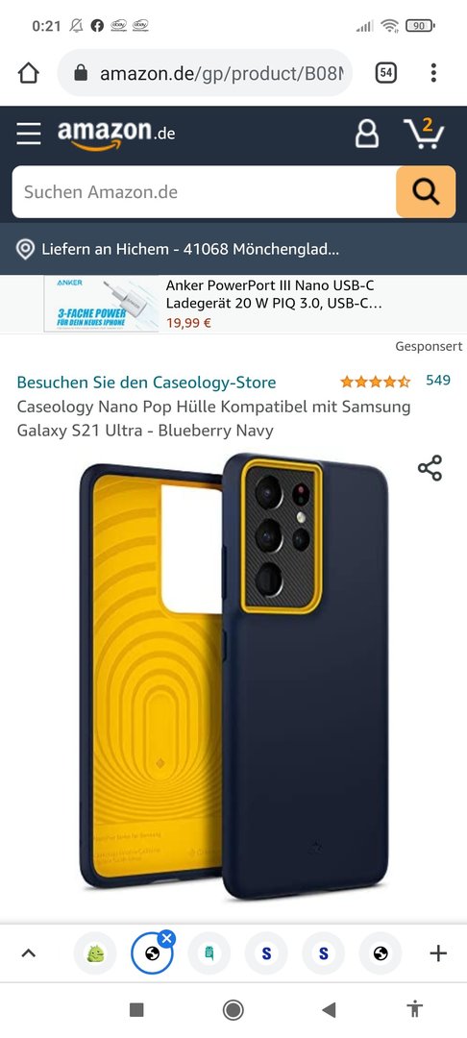Go to the Amazon.de logo homepage

(x=116, y=133)
